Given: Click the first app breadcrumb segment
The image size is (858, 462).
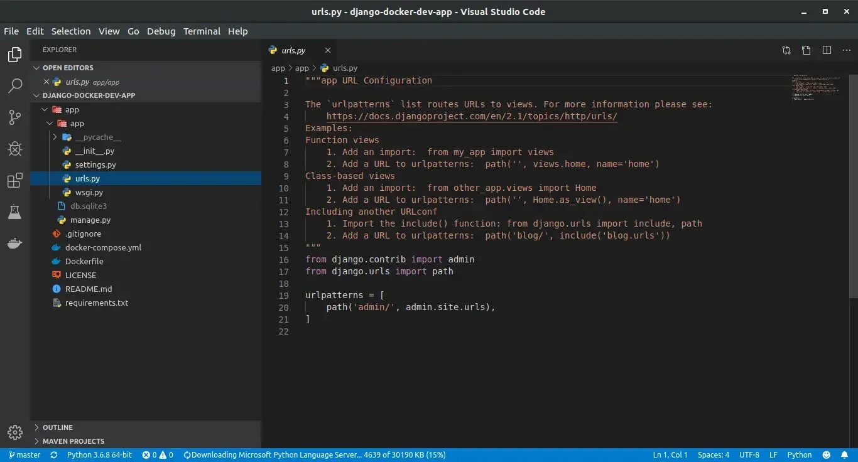Looking at the screenshot, I should (278, 68).
